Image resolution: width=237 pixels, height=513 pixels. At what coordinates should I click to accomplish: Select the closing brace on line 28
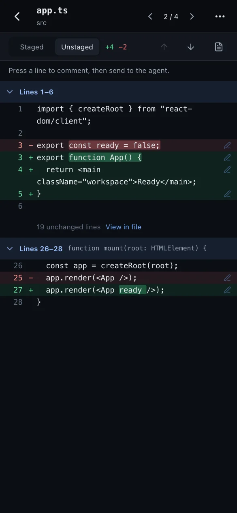point(39,302)
